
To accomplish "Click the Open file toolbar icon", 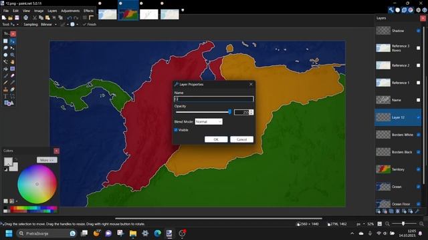I will tap(11, 18).
